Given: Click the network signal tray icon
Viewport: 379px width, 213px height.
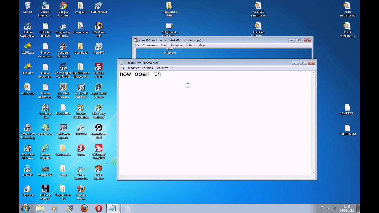Looking at the screenshot, I should click(334, 208).
